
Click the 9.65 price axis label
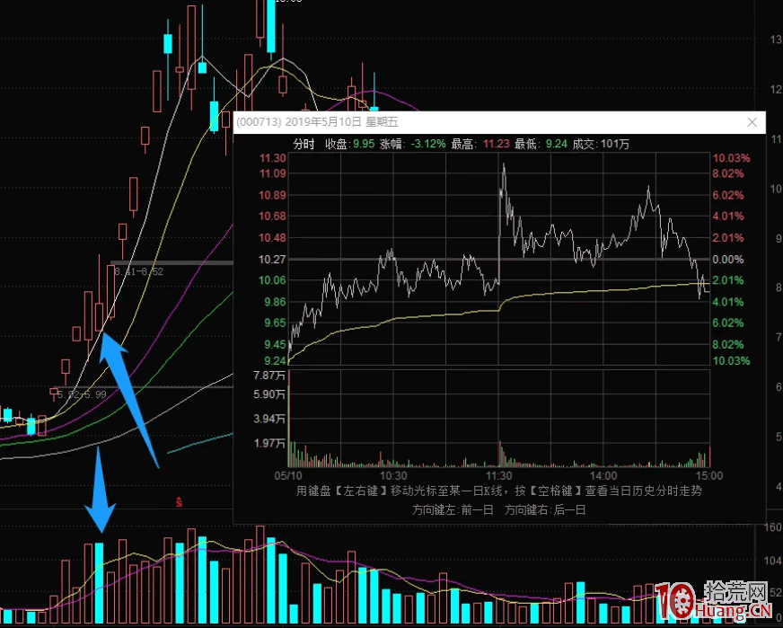274,323
